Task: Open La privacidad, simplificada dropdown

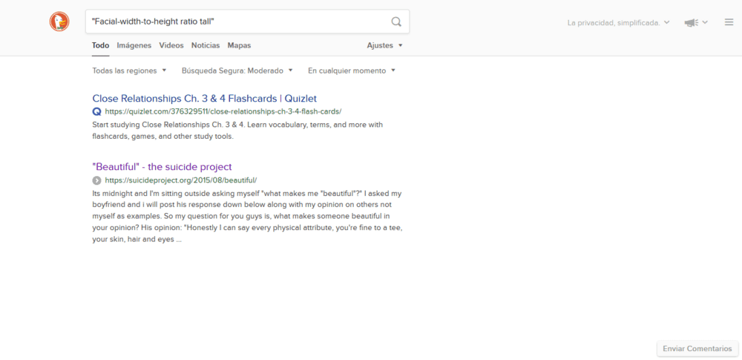Action: [619, 22]
